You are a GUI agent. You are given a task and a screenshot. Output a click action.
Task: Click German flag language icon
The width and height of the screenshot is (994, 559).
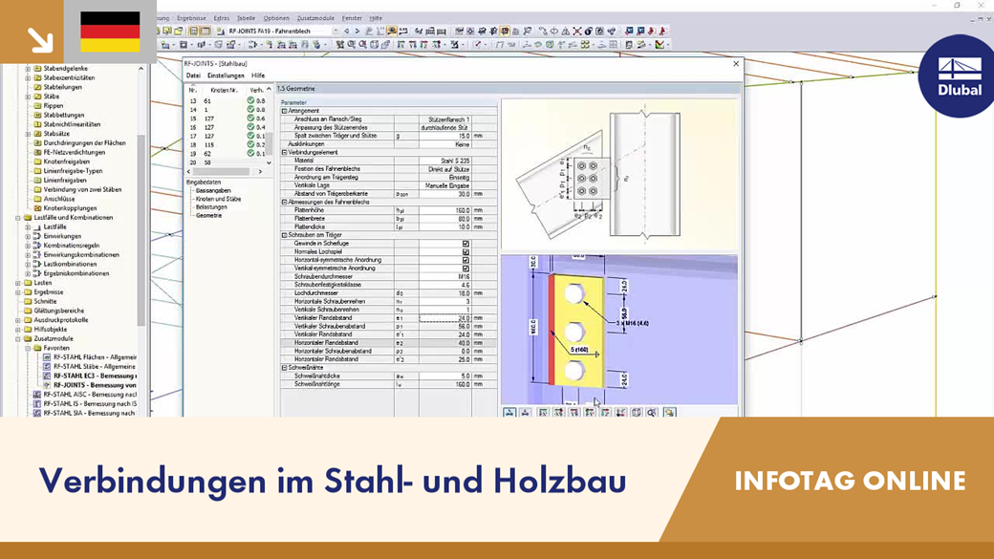pos(110,32)
